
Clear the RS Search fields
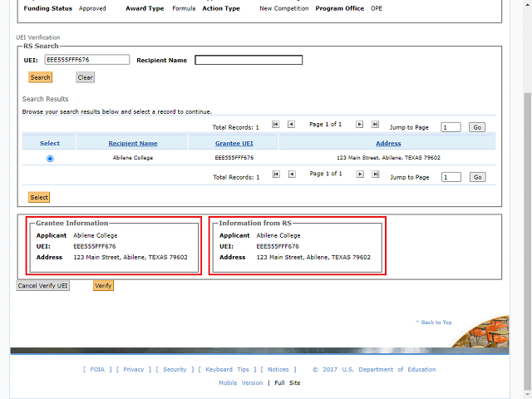click(x=85, y=77)
